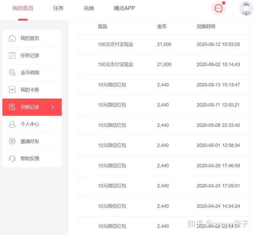Open 帮助反馈 in the sidebar
The height and width of the screenshot is (235, 255).
tap(32, 158)
